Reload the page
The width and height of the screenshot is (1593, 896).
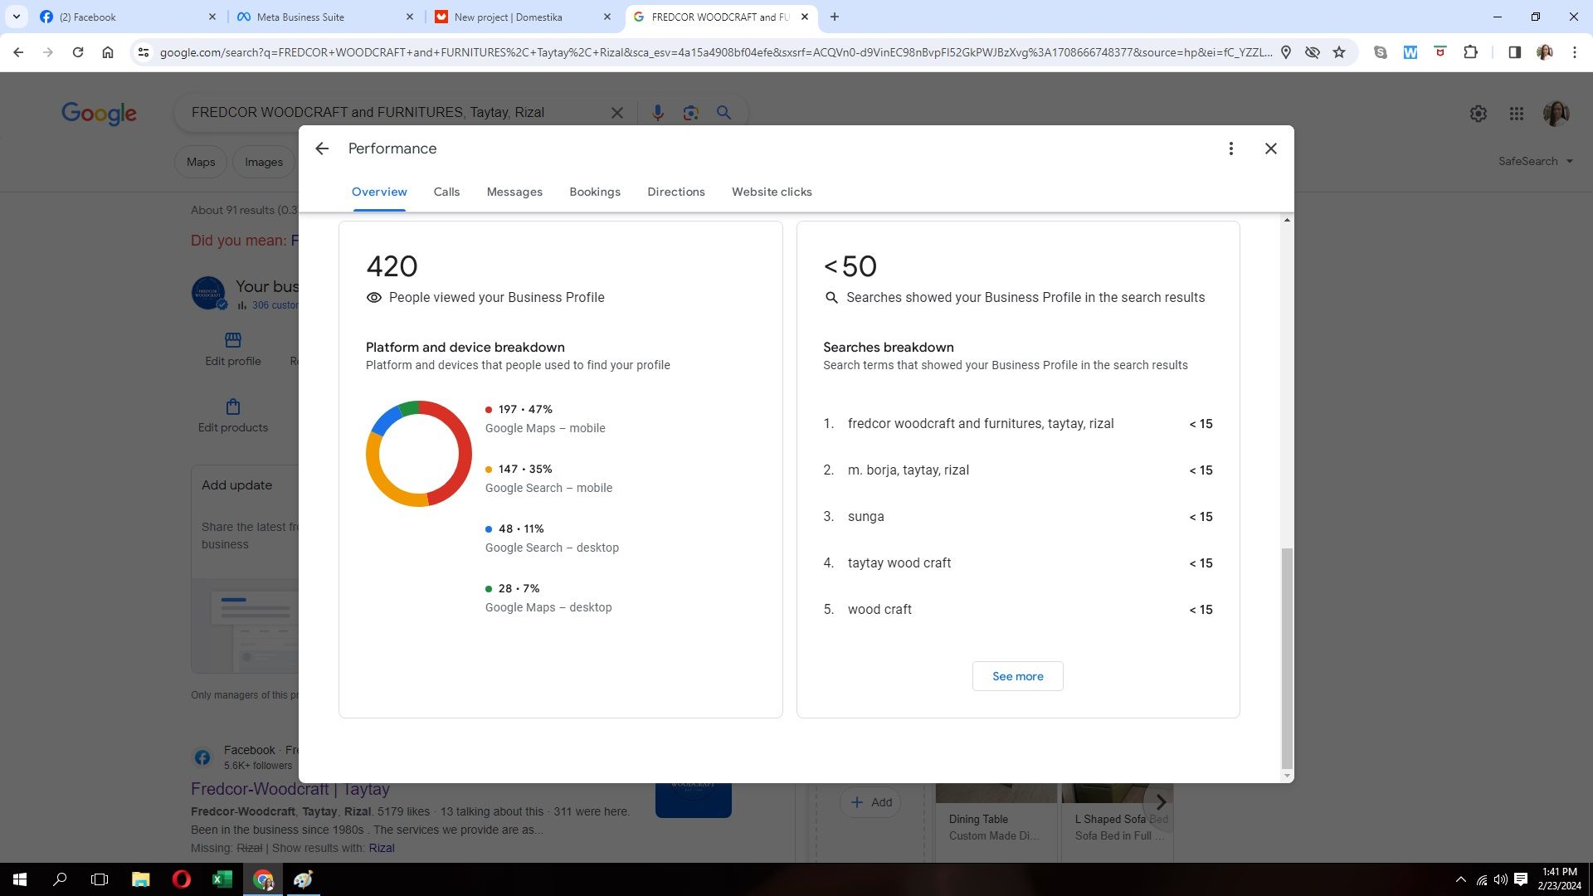[x=78, y=52]
